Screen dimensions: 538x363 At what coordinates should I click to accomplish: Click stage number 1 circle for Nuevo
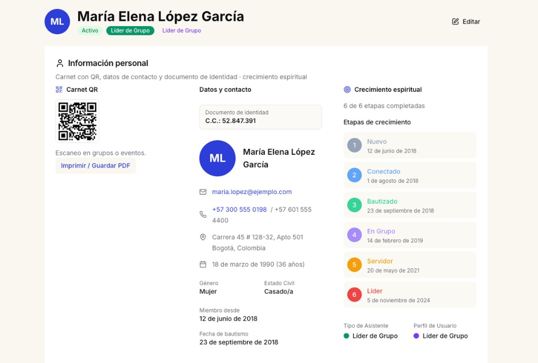coord(355,145)
